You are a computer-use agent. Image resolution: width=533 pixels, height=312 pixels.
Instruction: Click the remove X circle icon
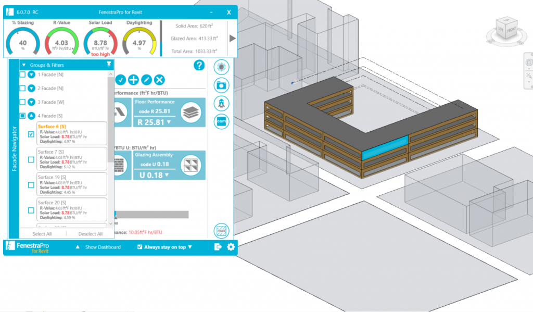[x=159, y=80]
